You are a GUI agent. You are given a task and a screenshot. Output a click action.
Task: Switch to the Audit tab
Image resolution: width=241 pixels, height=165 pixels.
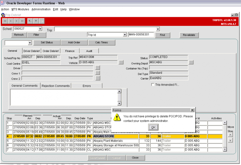tap(89, 51)
